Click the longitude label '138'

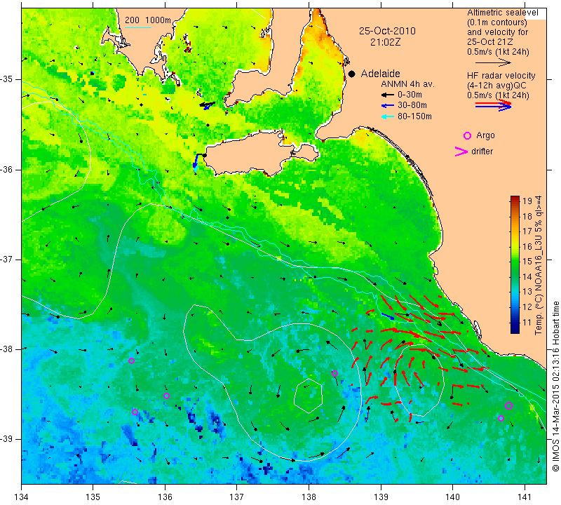pos(309,497)
